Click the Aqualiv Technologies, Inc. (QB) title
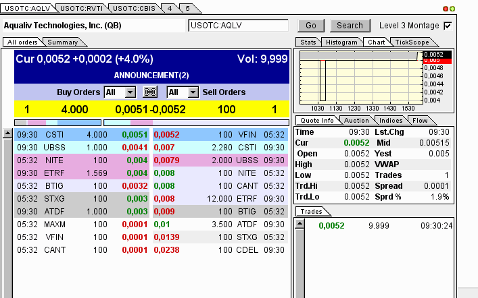 coord(62,26)
